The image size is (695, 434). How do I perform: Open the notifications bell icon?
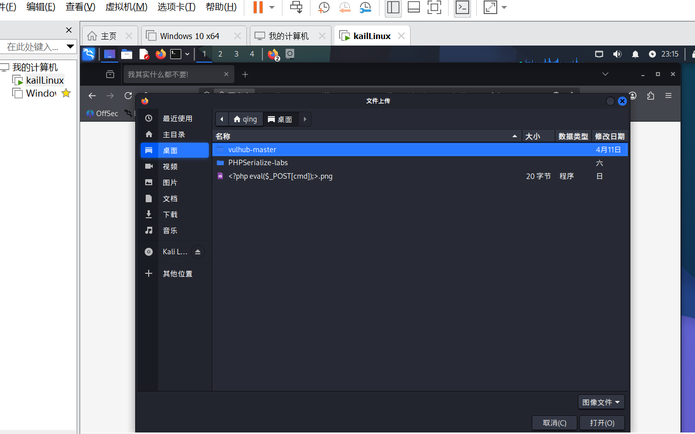point(635,54)
